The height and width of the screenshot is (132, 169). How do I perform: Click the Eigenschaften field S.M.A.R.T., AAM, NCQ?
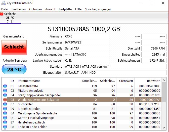coord(115,73)
